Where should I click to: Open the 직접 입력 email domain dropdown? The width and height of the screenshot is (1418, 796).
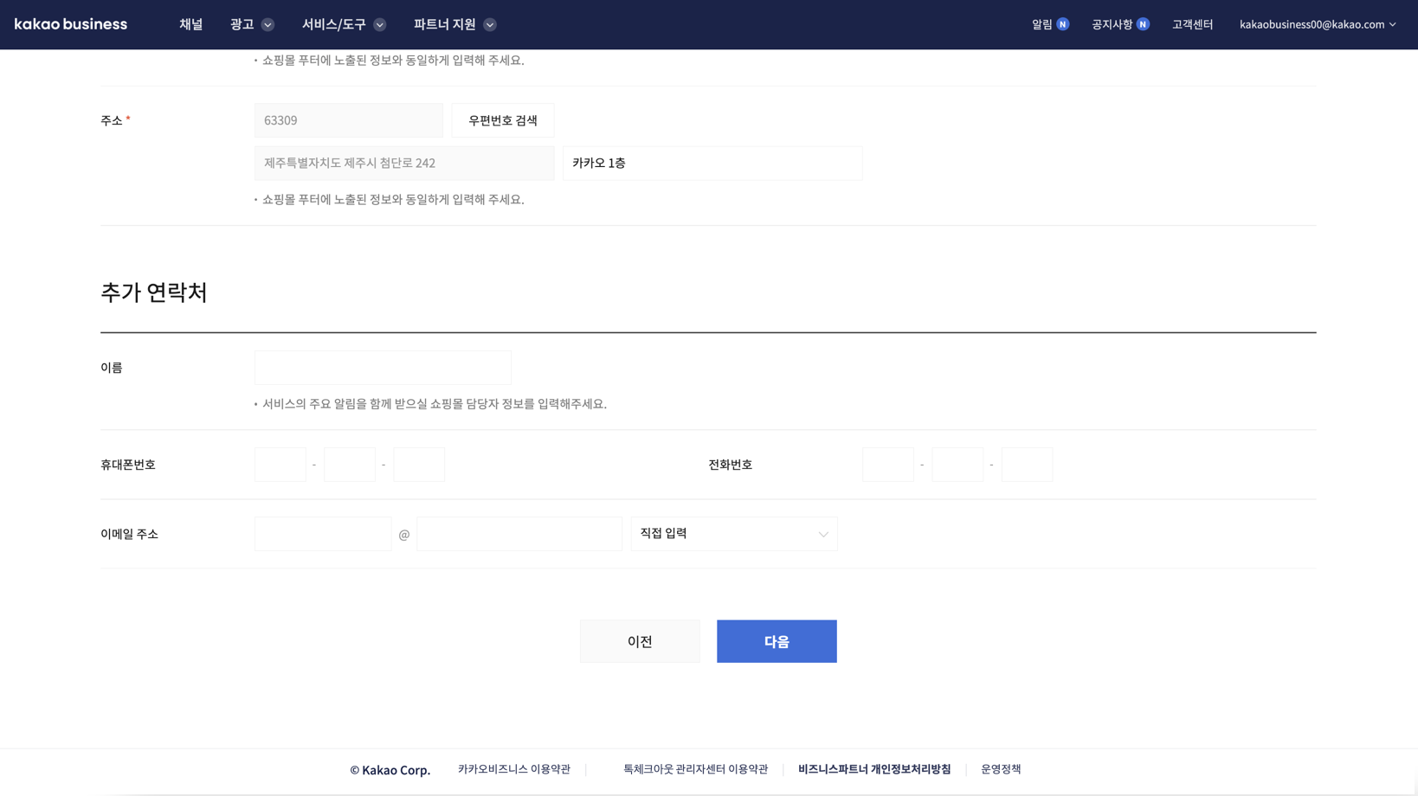click(733, 534)
